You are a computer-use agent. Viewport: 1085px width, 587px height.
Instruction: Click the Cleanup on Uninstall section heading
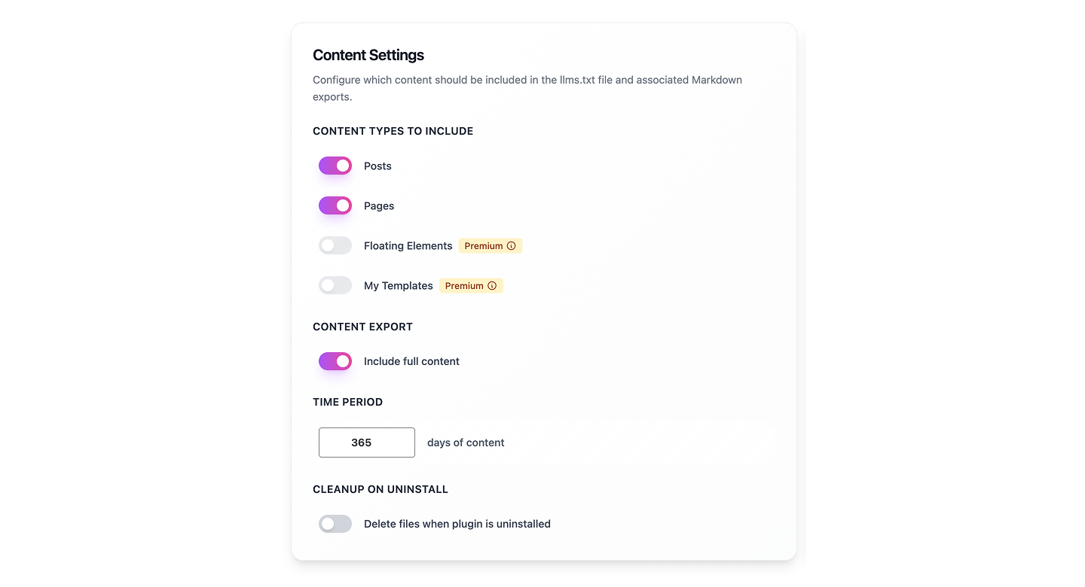[x=381, y=489]
